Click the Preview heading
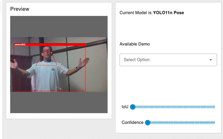This screenshot has width=223, height=139. 20,9
